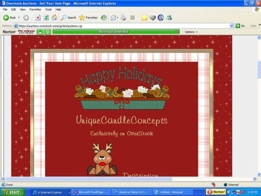Image resolution: width=261 pixels, height=196 pixels.
Task: Click the vertical scrollbar down arrow
Action: click(x=259, y=174)
